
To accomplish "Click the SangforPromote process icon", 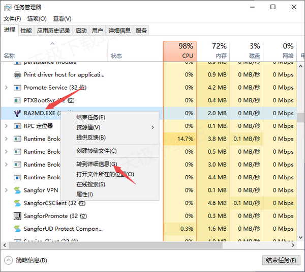I will click(18, 216).
